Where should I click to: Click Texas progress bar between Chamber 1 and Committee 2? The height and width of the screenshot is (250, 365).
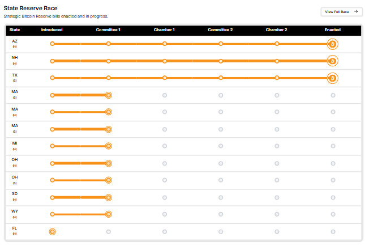coord(192,78)
